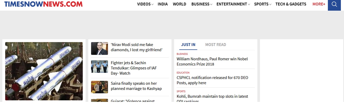Open the TIMESNOWNEWS.COM logo homepage
344x105 pixels.
[43, 4]
